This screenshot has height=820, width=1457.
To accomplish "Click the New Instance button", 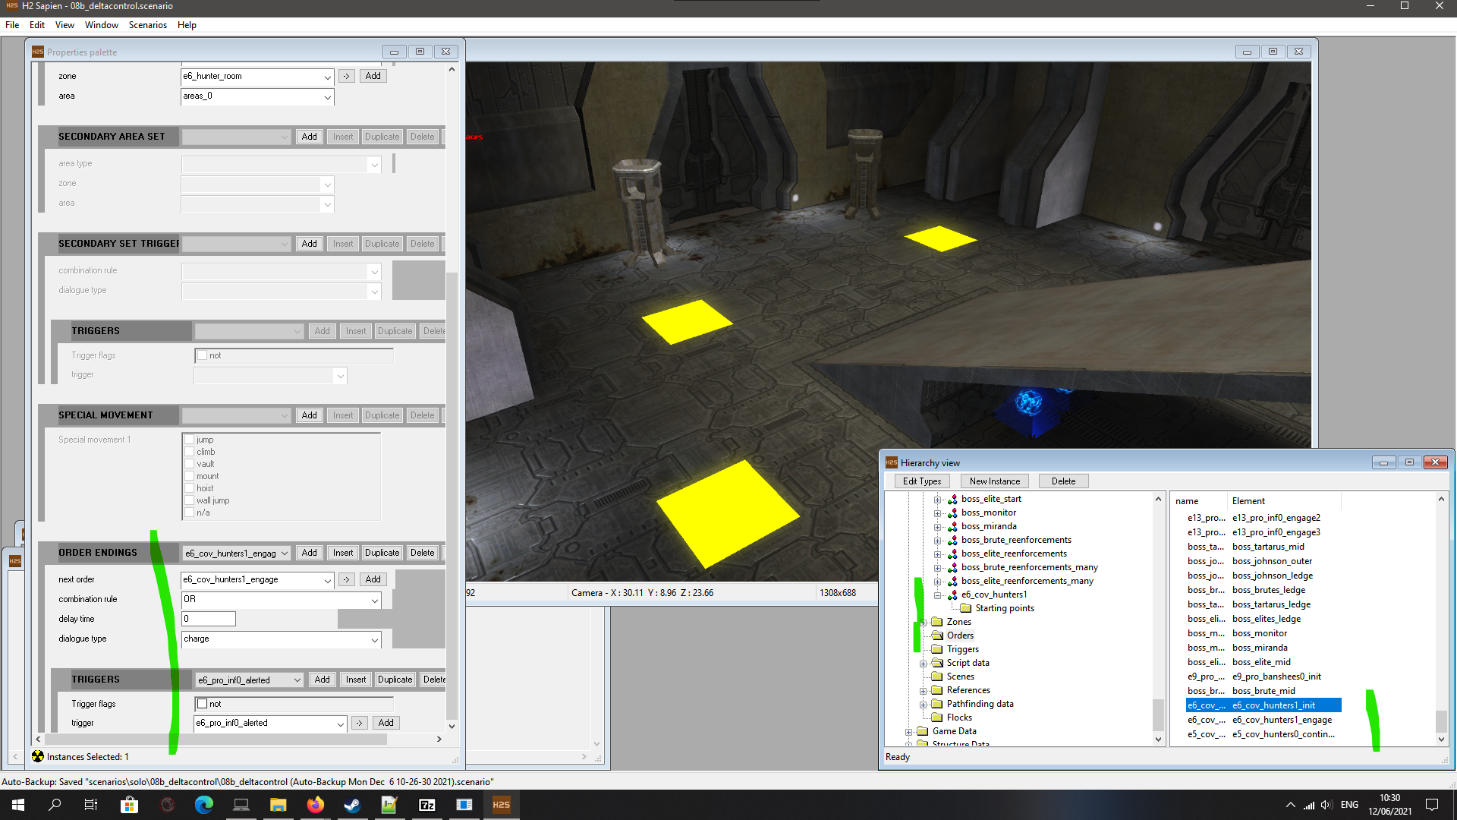I will tap(994, 481).
